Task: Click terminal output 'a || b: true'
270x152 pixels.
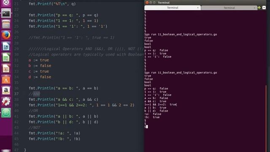Action: pyautogui.click(x=155, y=108)
